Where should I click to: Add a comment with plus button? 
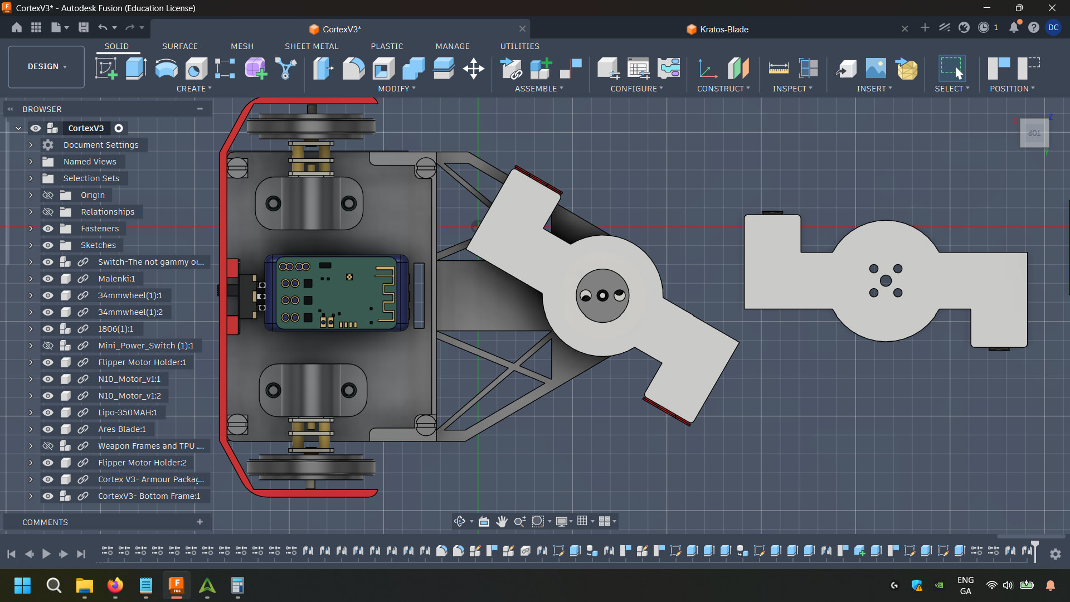tap(200, 522)
